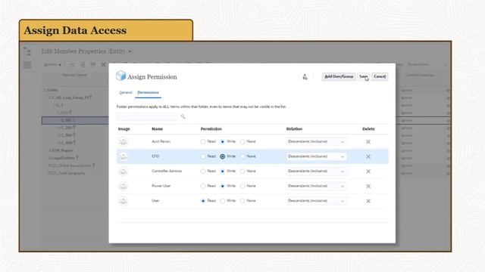Screen dimensions: 485x272
Task: Click the navigator icon beside Edit Member Properties
Action: tap(27, 51)
